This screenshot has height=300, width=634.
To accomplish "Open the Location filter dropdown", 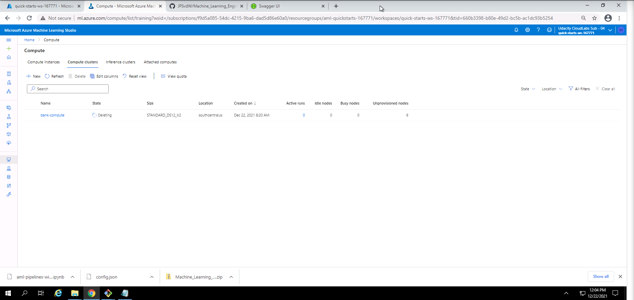I will pyautogui.click(x=552, y=89).
